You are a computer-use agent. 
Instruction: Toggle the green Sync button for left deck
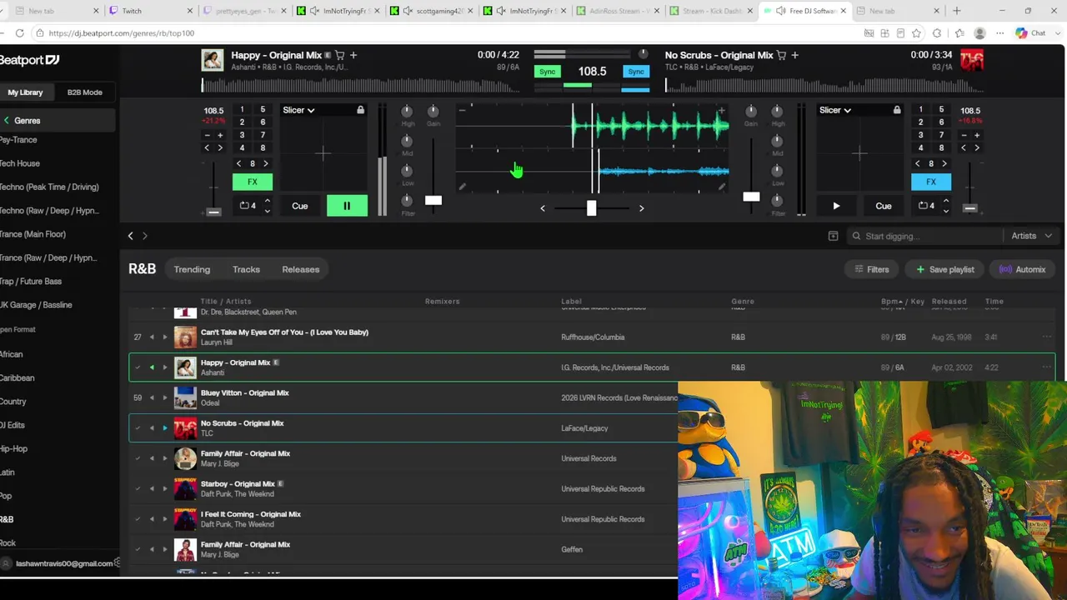click(x=547, y=72)
